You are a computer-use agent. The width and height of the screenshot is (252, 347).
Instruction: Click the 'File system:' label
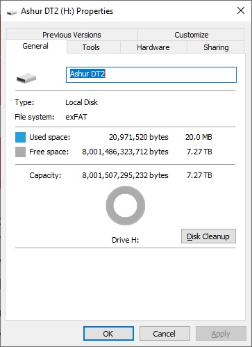(x=35, y=117)
